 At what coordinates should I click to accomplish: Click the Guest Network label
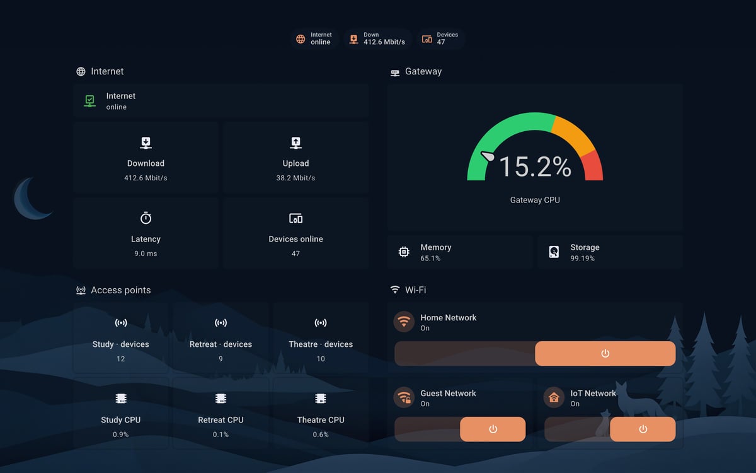[448, 394]
